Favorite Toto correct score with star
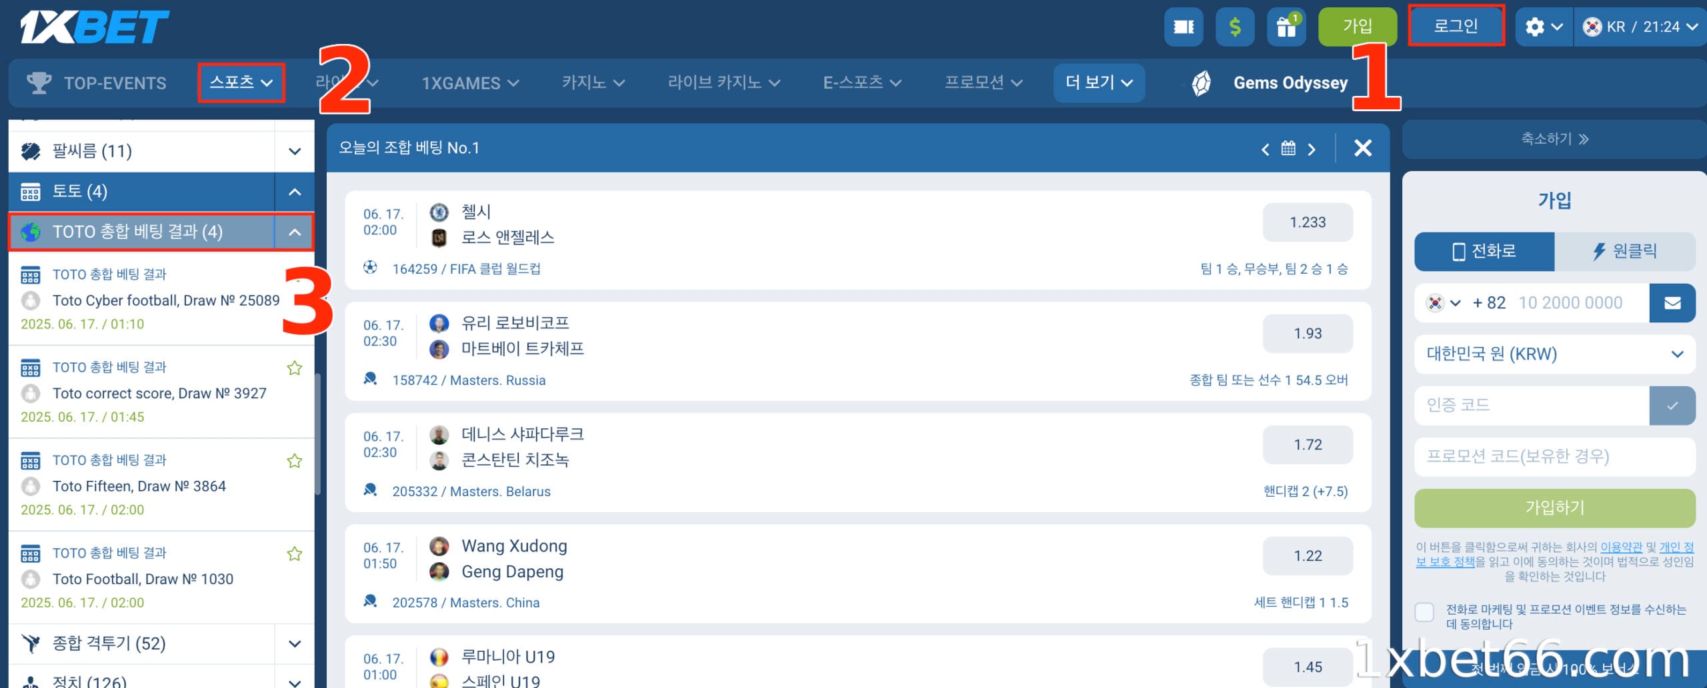 (x=294, y=368)
